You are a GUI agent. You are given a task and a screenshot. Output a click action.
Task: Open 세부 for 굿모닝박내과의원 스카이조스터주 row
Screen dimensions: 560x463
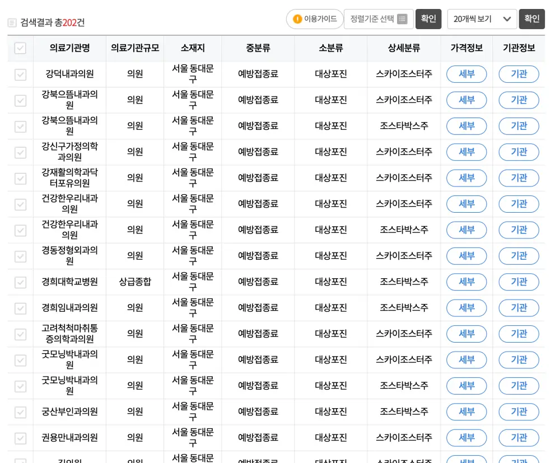tap(466, 360)
